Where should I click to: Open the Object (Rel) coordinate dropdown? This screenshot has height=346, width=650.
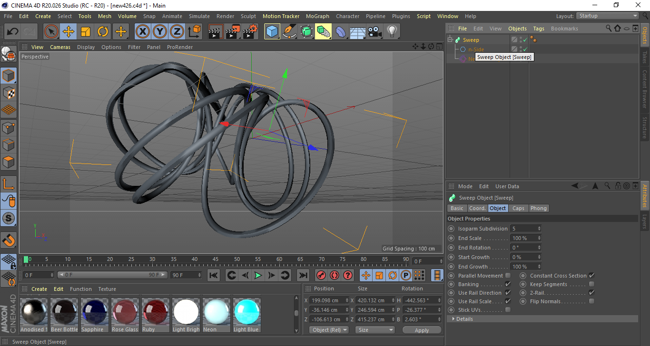pyautogui.click(x=329, y=330)
